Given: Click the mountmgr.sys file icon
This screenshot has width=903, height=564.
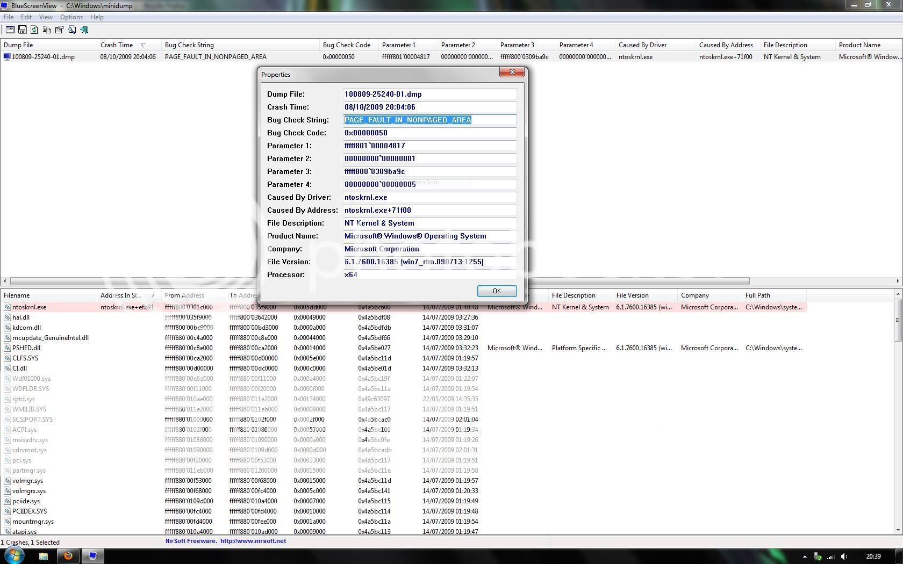Looking at the screenshot, I should [8, 522].
